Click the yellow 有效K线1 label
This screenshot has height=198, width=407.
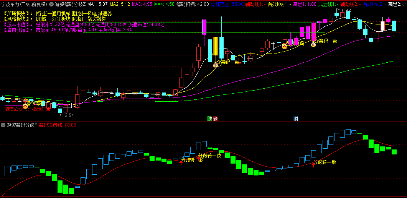pos(279,4)
